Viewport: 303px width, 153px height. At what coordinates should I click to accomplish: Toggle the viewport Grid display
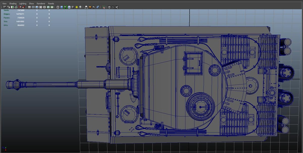[x=29, y=7]
